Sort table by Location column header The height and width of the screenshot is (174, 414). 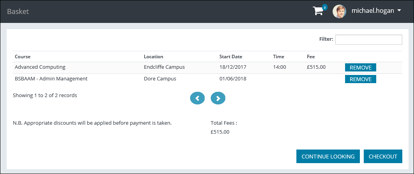click(153, 57)
